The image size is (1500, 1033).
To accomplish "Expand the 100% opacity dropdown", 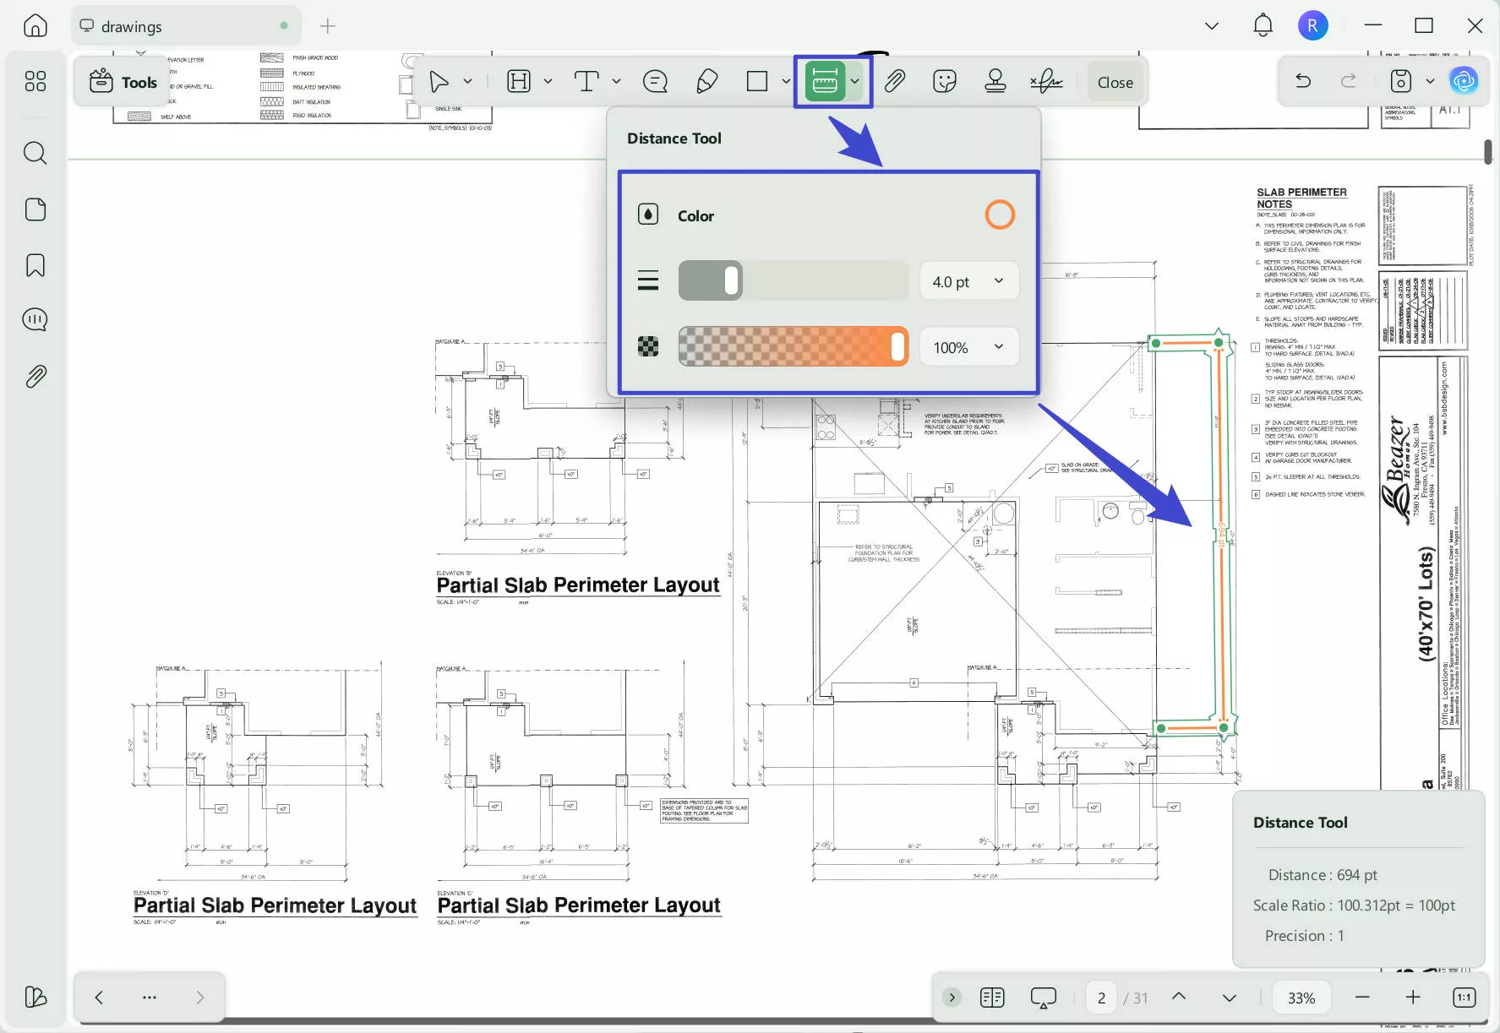I will [x=968, y=346].
